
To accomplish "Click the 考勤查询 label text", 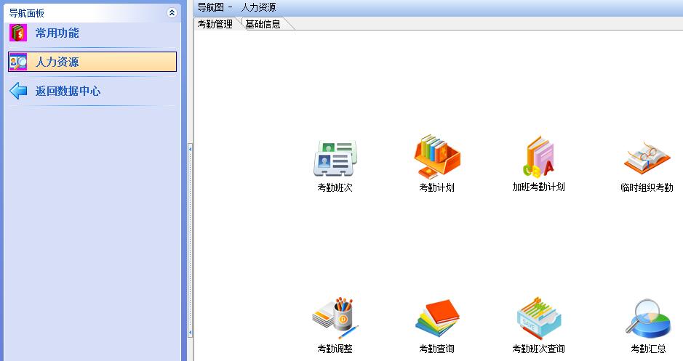I will [x=437, y=349].
